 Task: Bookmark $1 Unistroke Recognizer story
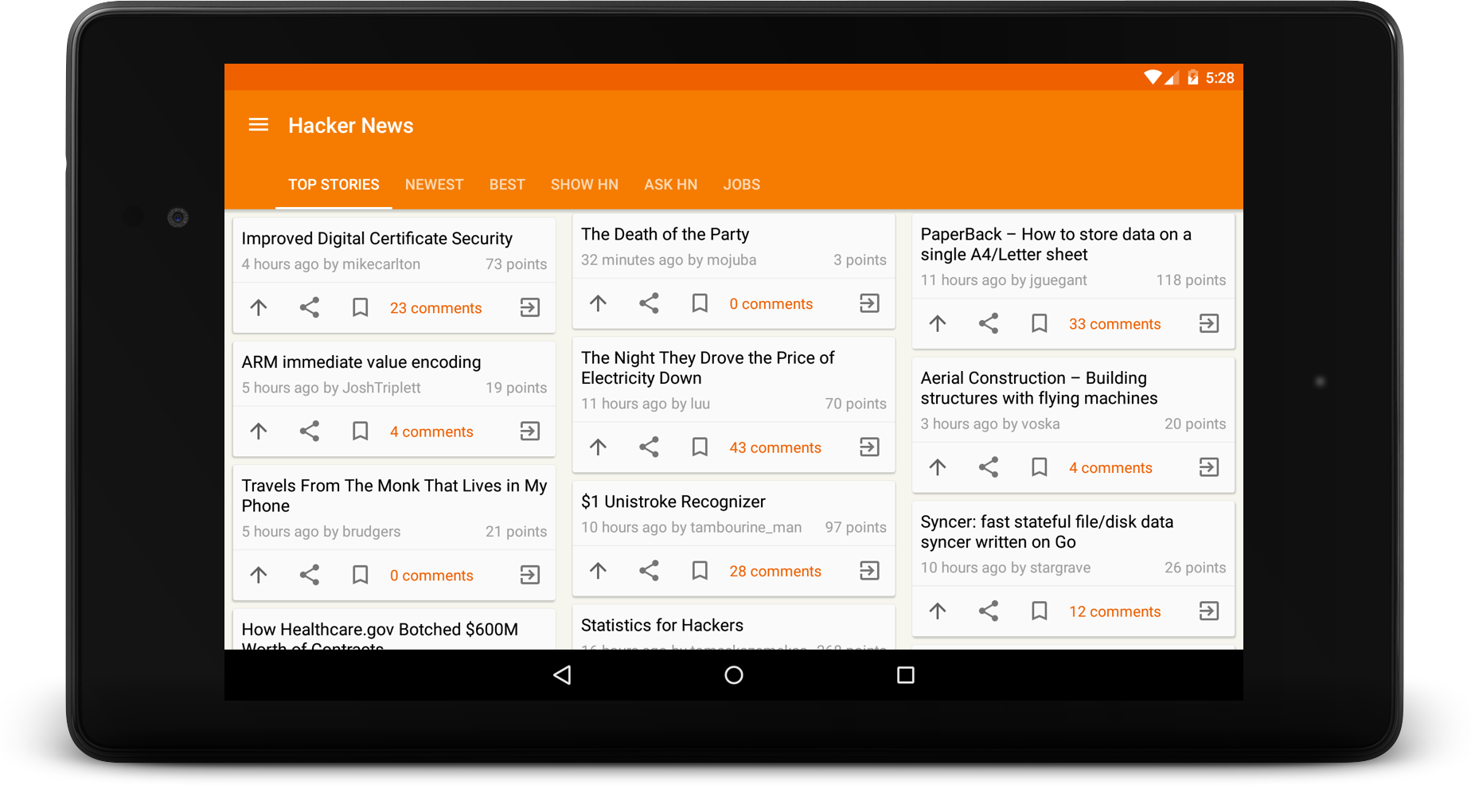[x=700, y=570]
